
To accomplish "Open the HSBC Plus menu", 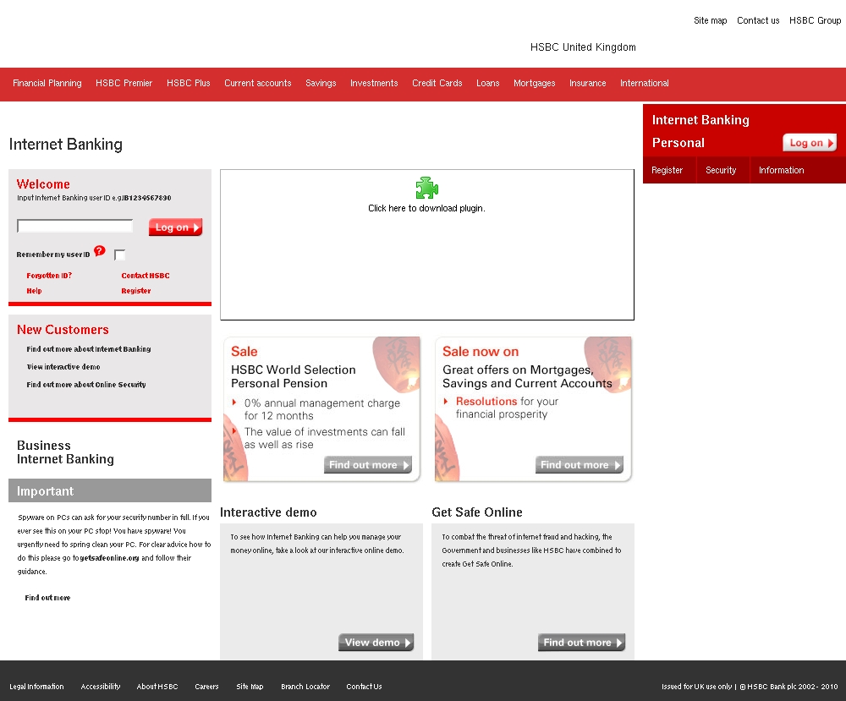I will click(x=189, y=83).
